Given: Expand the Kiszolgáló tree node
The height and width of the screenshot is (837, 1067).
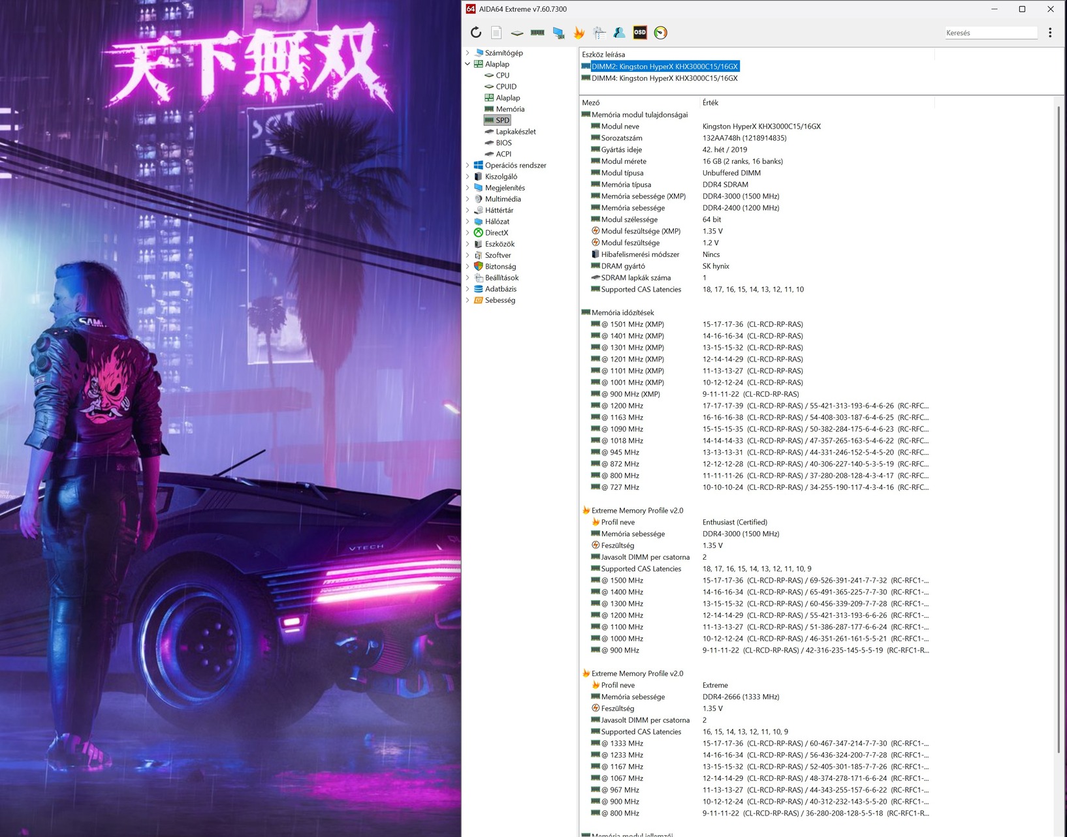Looking at the screenshot, I should coord(468,176).
